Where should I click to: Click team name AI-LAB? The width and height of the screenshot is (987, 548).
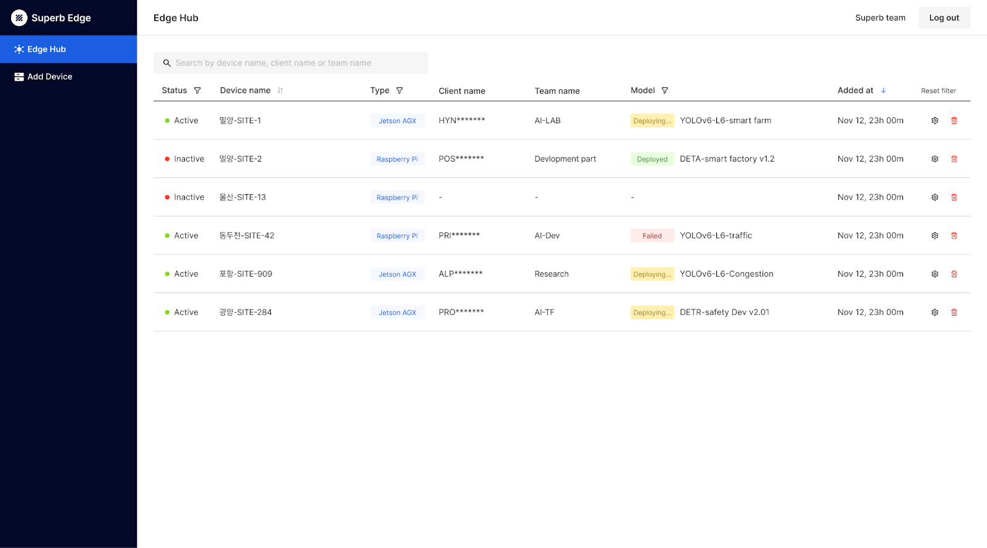[547, 121]
